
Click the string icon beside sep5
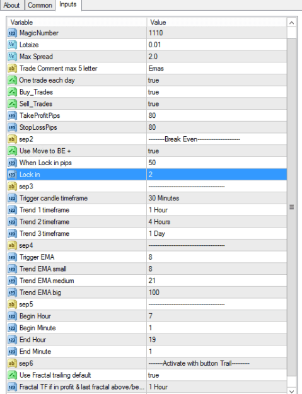(12, 304)
